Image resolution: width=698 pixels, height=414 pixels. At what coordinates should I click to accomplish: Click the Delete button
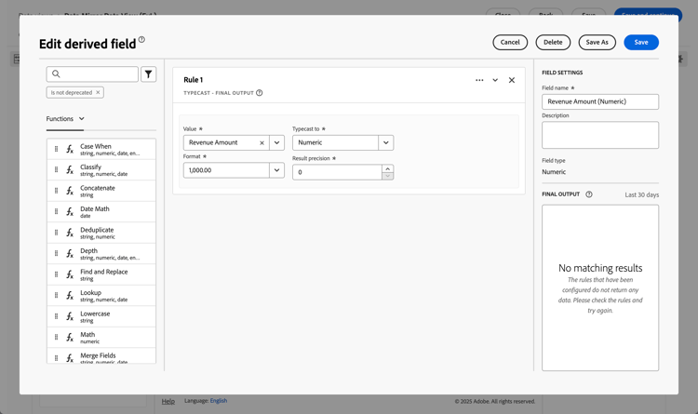(553, 42)
